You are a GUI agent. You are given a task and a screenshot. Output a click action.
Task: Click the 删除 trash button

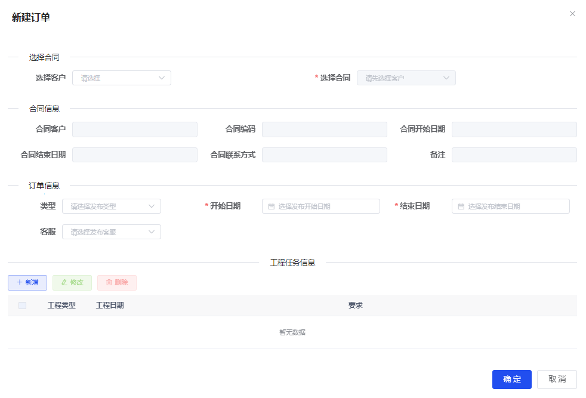click(x=117, y=283)
